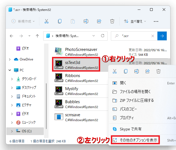Click the Rename icon in the context menu

pyautogui.click(x=137, y=71)
